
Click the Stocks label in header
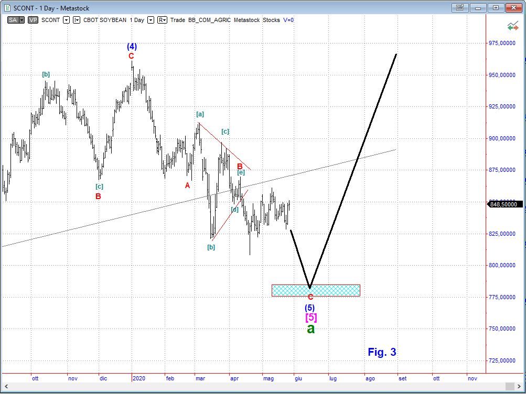[271, 20]
